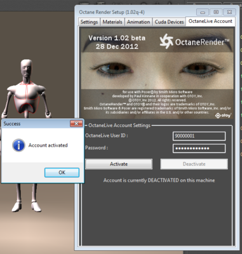
Task: Focus the OctaneLive User ID field
Action: [199, 136]
